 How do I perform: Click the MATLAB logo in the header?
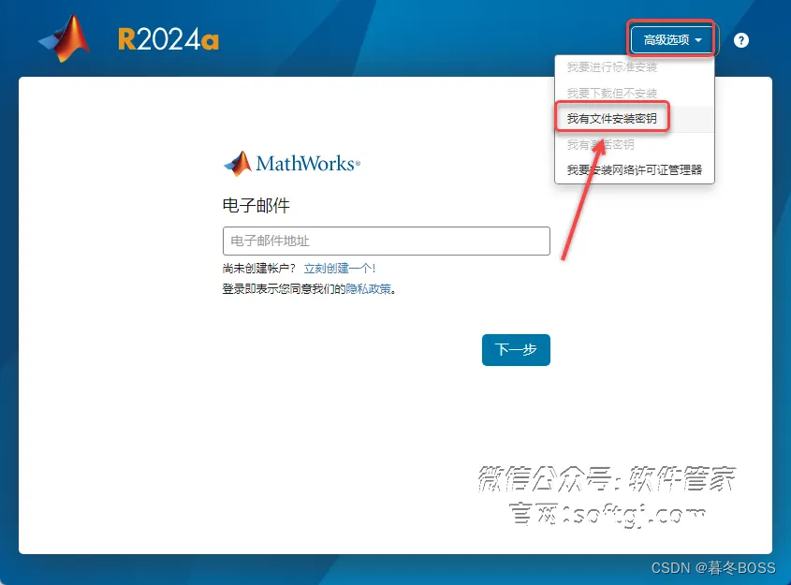tap(65, 38)
